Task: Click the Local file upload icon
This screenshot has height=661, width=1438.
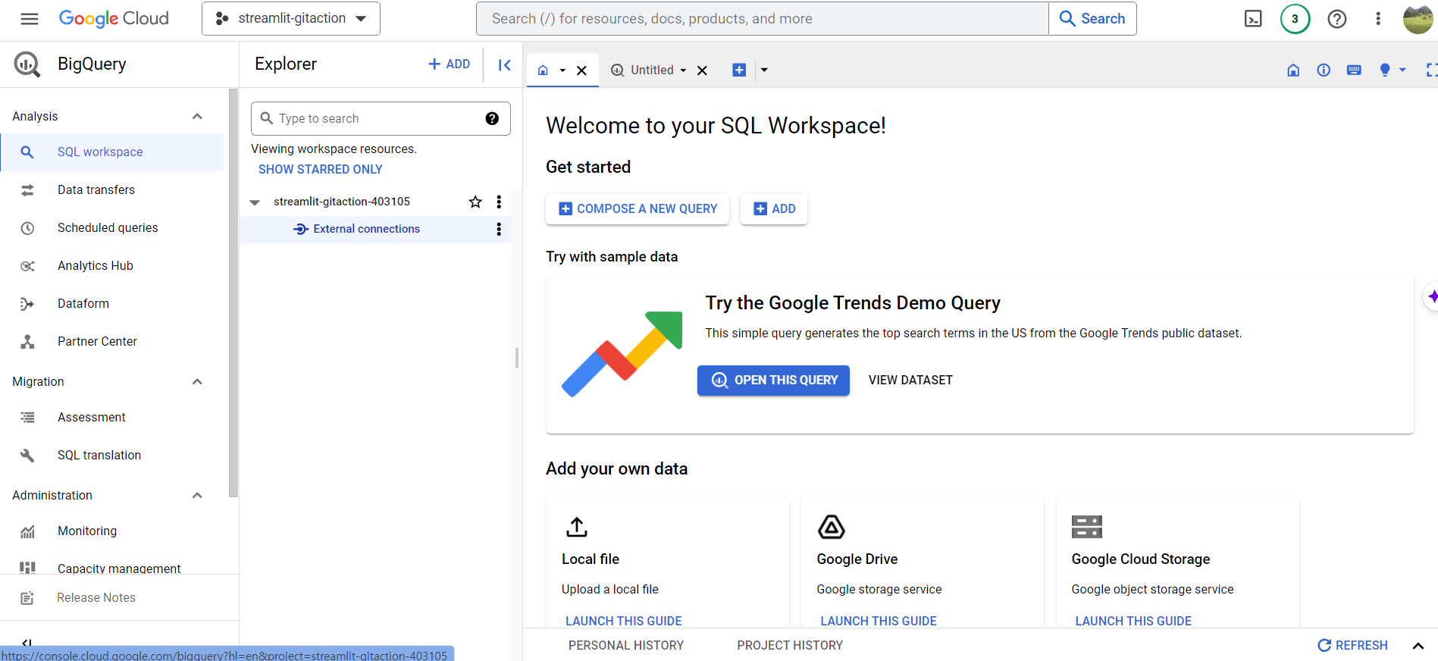Action: (577, 527)
